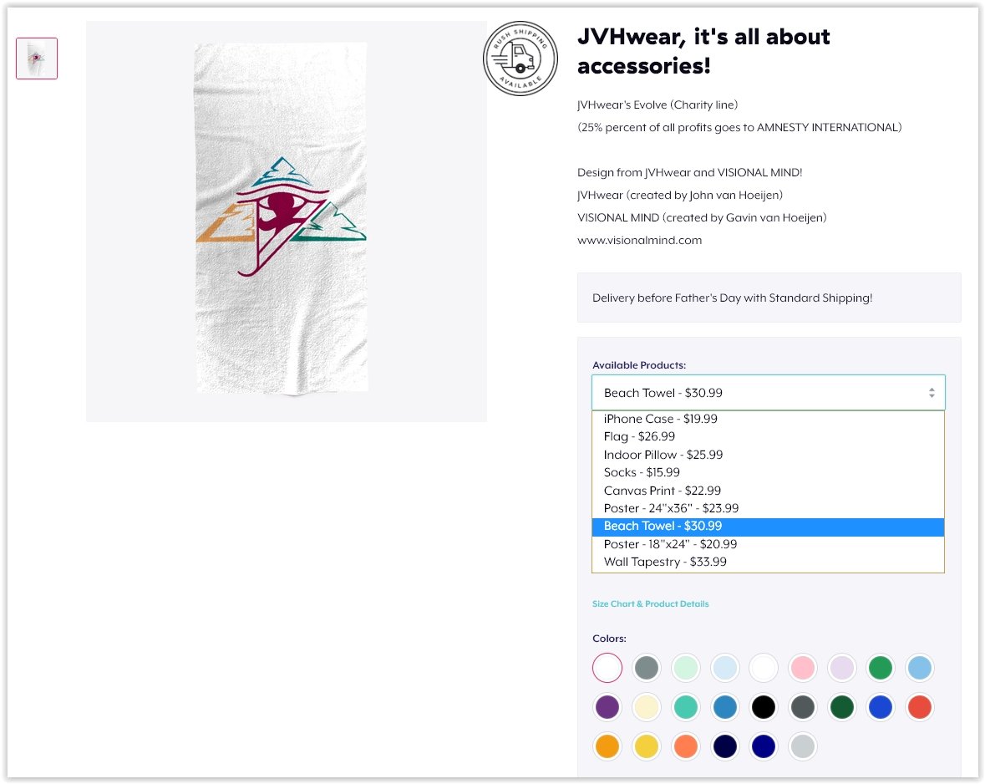Select the currently selected white swatch
This screenshot has width=985, height=784.
(x=607, y=668)
